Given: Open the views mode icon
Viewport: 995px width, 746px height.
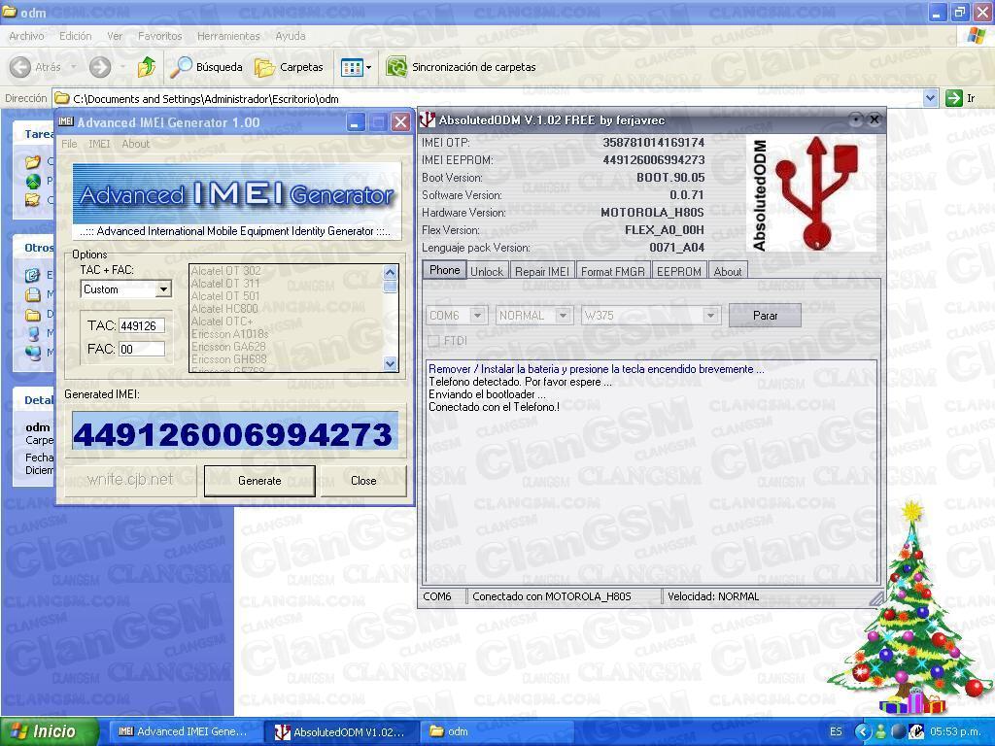Looking at the screenshot, I should point(351,67).
